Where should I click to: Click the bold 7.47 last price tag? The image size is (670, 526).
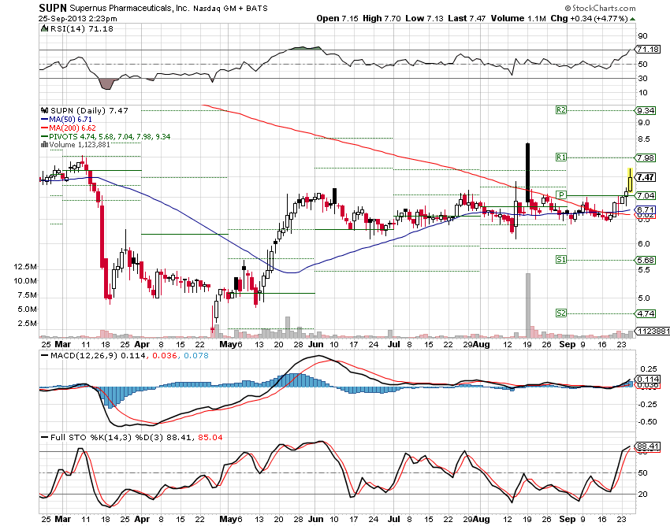pyautogui.click(x=646, y=176)
